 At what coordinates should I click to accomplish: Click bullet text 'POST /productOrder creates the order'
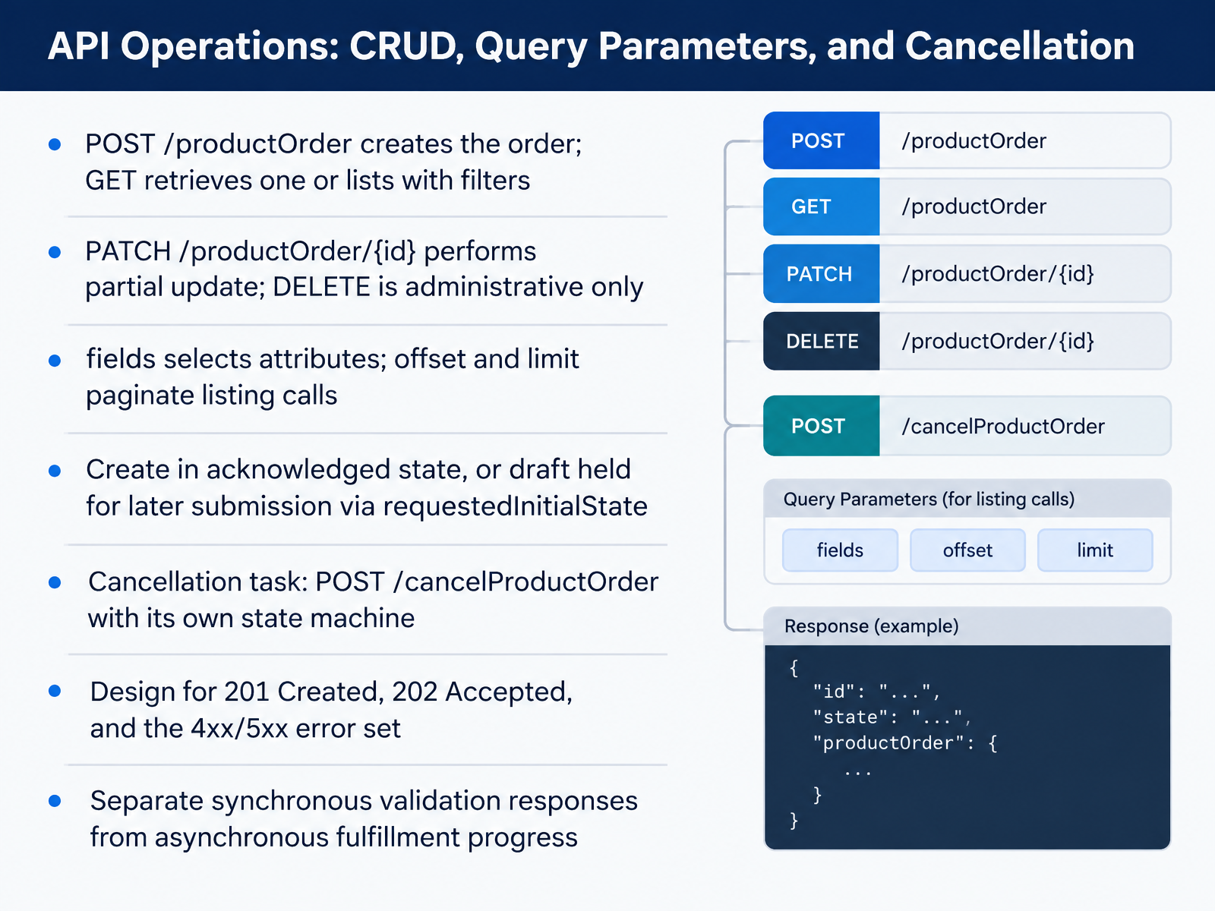click(333, 143)
